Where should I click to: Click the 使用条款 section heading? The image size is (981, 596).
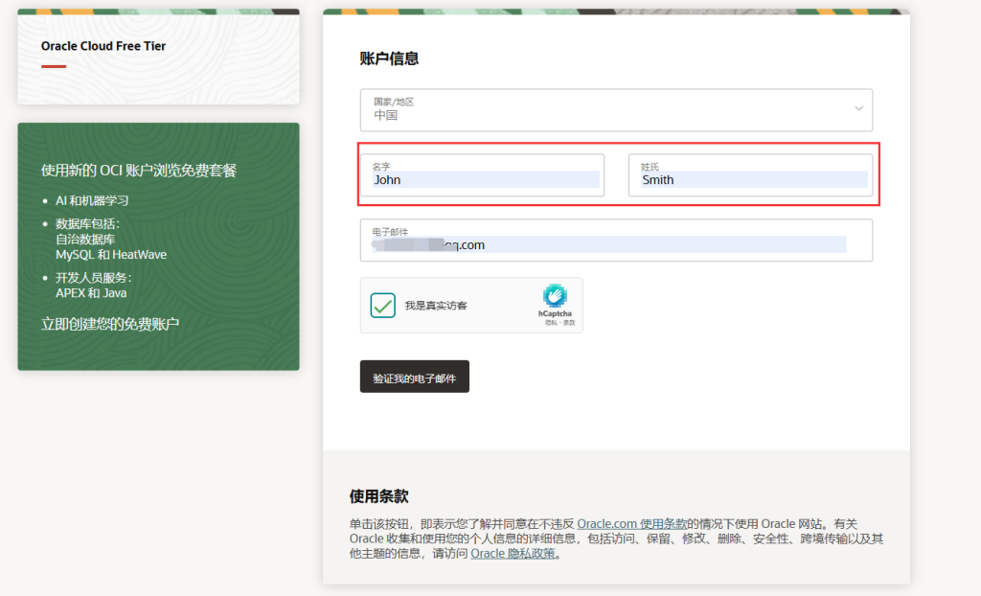click(378, 496)
